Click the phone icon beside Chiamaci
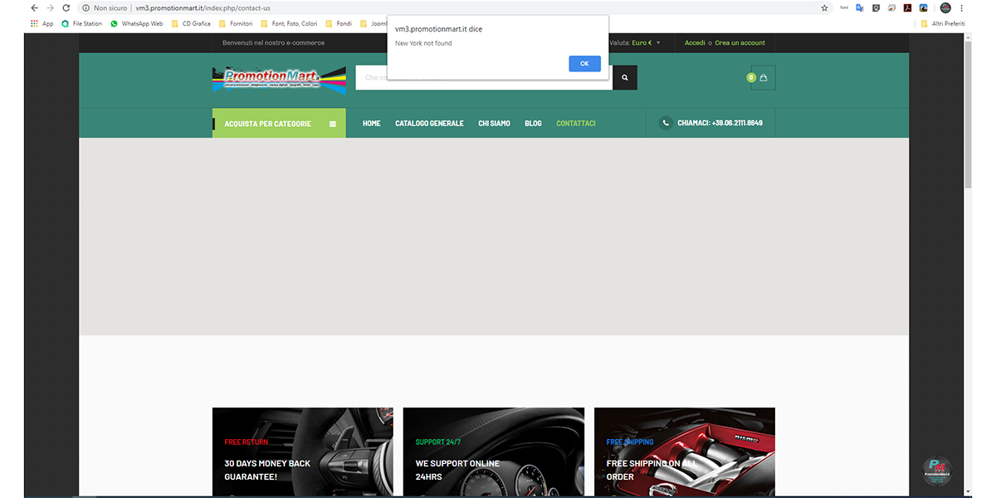This screenshot has width=996, height=498. pyautogui.click(x=666, y=123)
